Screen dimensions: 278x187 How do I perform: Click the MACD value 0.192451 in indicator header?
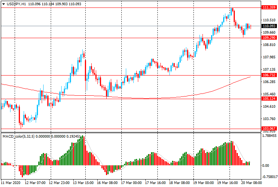pos(73,136)
